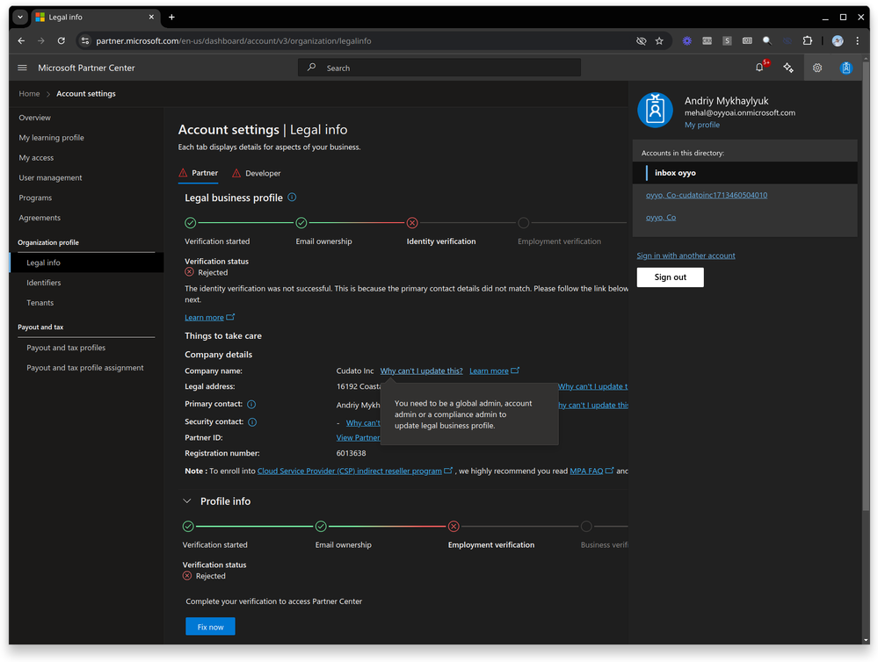Screen dimensions: 878x662
Task: Open the View Partner ID link
Action: pyautogui.click(x=358, y=437)
